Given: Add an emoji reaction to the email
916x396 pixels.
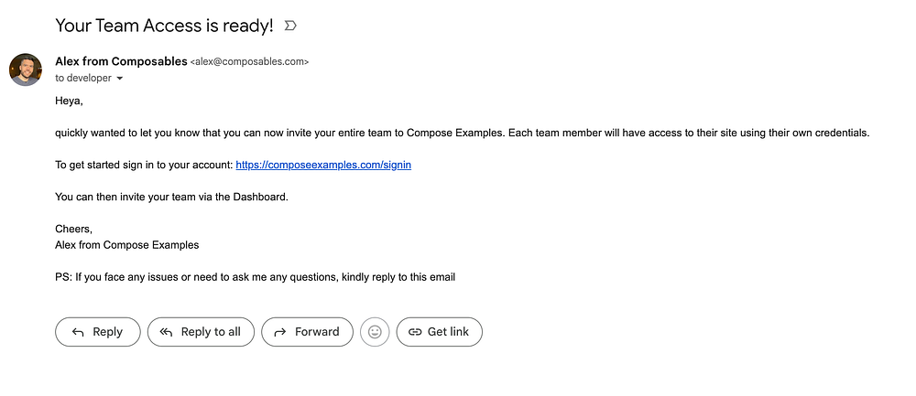Looking at the screenshot, I should tap(375, 332).
